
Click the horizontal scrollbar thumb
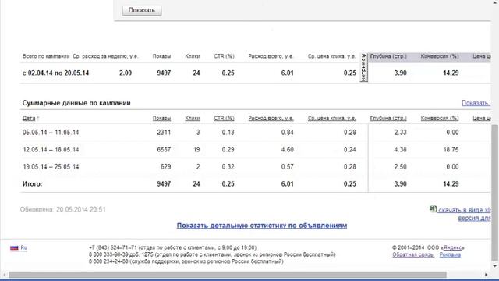[228, 275]
